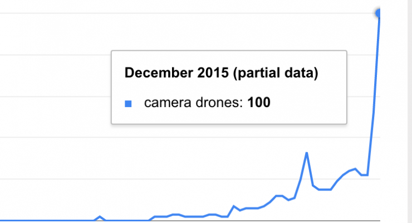Click the 'camera drones' series label
The image size is (412, 223).
[193, 102]
